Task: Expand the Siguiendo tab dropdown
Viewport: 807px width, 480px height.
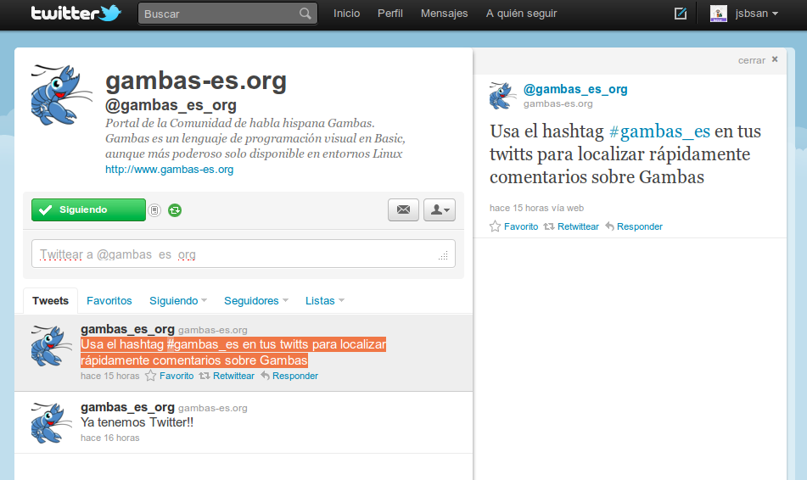Action: coord(178,300)
